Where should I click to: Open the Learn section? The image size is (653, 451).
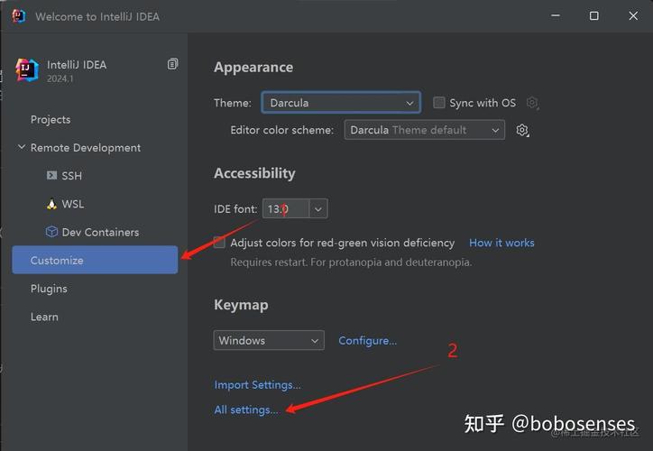(44, 317)
